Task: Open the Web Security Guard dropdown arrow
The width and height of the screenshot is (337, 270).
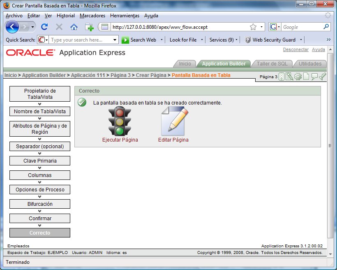Action: [301, 40]
